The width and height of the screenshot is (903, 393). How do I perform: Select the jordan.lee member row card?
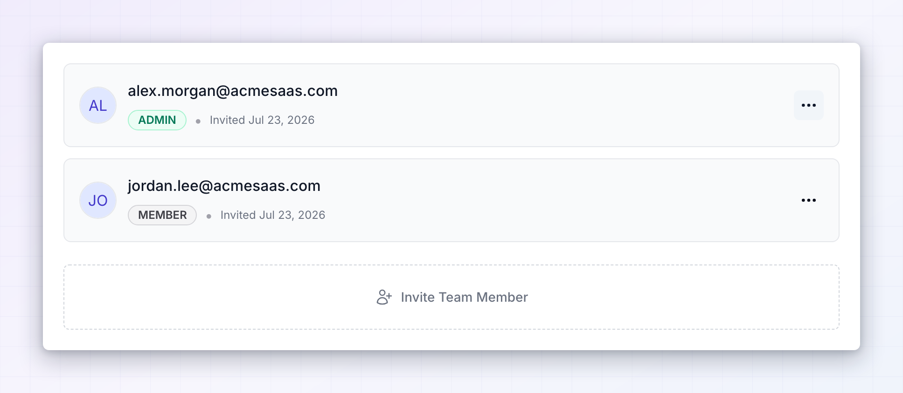[451, 200]
